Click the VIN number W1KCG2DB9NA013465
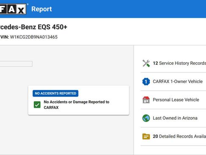Viewport: 206px width, 155px height. (x=34, y=37)
